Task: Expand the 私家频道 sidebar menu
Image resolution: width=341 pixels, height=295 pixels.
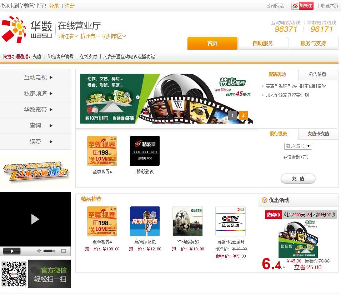Action: click(35, 93)
